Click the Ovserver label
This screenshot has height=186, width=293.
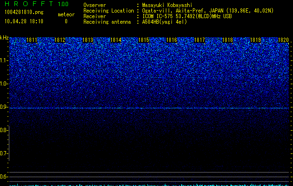point(95,5)
